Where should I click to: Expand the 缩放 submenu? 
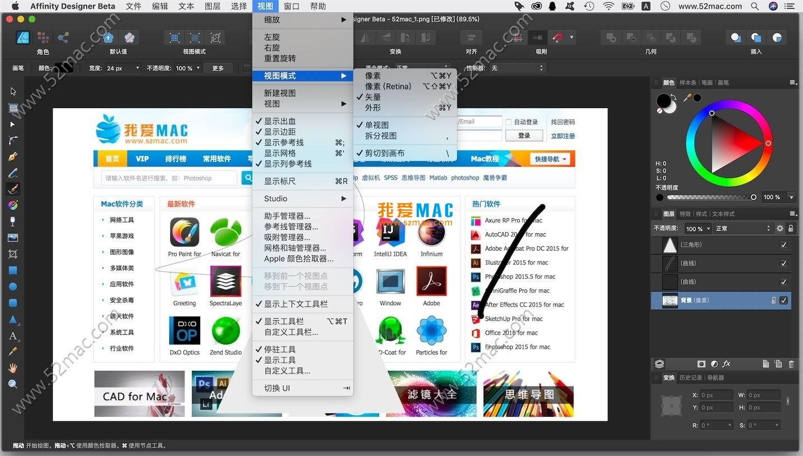click(x=303, y=20)
